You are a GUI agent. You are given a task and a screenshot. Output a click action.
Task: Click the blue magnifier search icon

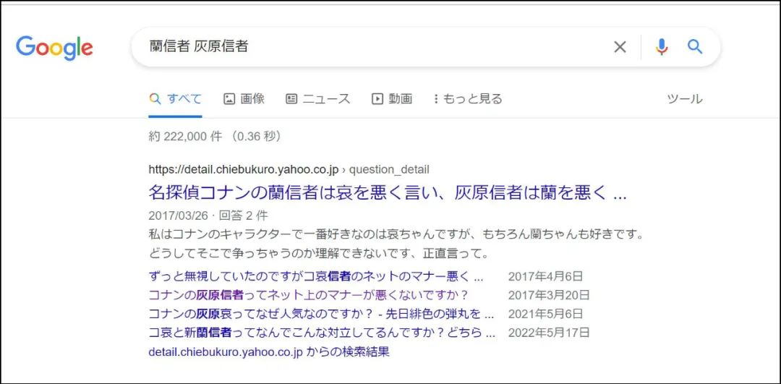pyautogui.click(x=695, y=47)
